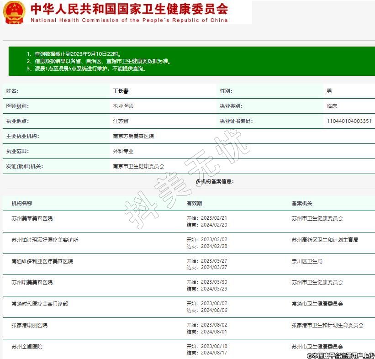Click the 备案机关 column header
375x359 pixels.
point(302,203)
